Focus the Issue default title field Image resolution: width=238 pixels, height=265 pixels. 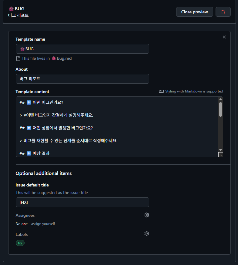click(82, 202)
